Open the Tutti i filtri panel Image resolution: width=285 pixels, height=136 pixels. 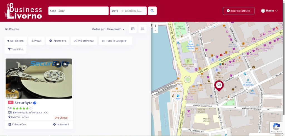click(16, 49)
